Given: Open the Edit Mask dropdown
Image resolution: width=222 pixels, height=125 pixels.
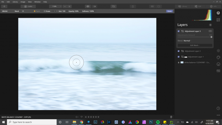Looking at the screenshot, I should pyautogui.click(x=195, y=45).
